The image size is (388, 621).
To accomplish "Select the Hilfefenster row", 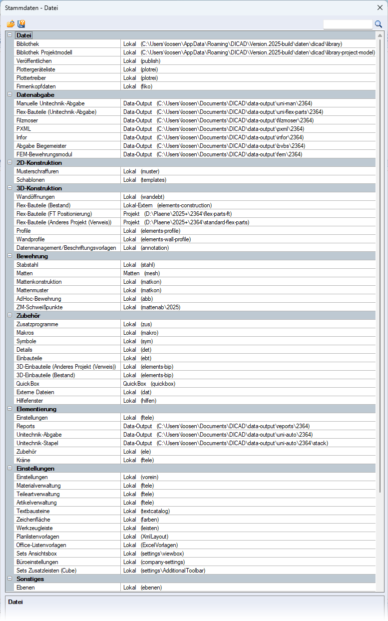I will (x=195, y=401).
